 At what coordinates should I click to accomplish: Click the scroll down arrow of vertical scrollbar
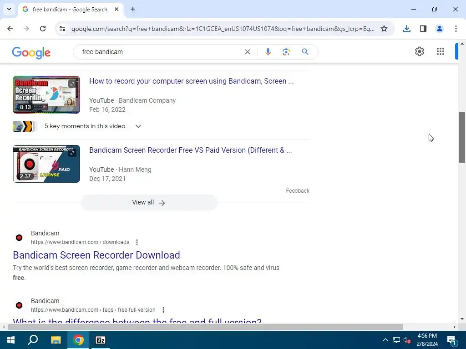point(462,319)
